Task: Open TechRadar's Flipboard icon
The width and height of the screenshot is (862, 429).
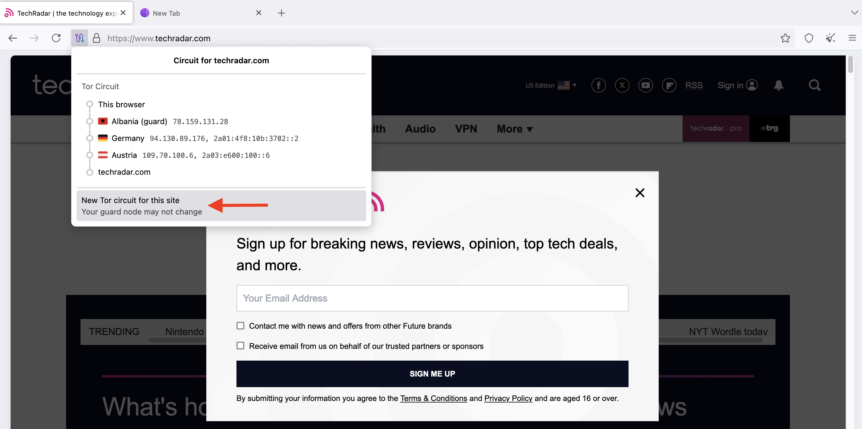Action: [x=669, y=85]
